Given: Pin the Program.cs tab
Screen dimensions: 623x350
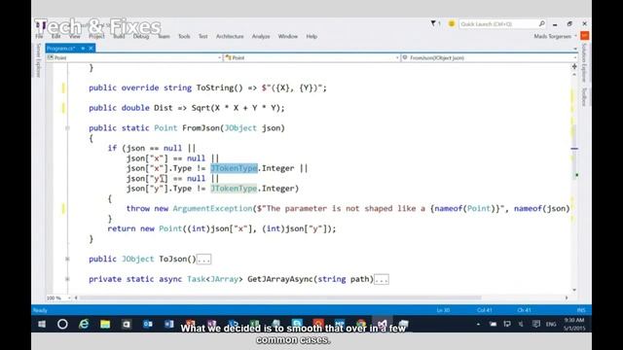Looking at the screenshot, I should [x=83, y=48].
